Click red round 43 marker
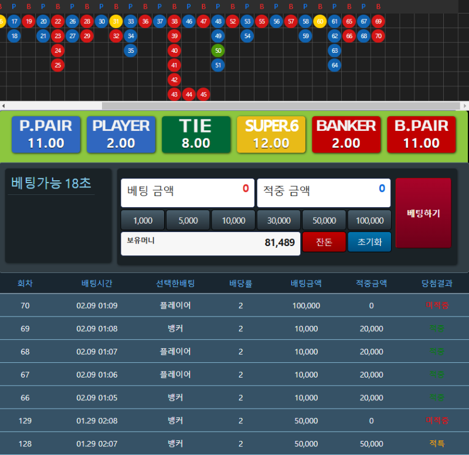469x455 pixels. coord(174,95)
